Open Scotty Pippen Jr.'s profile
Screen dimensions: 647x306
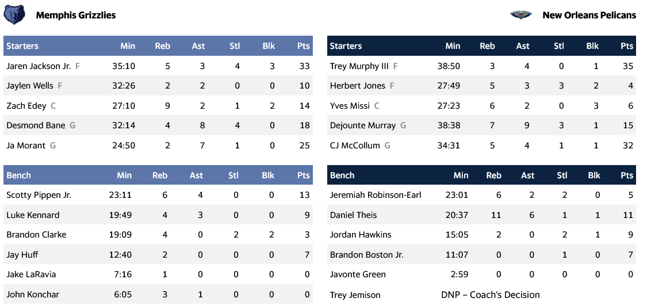39,195
